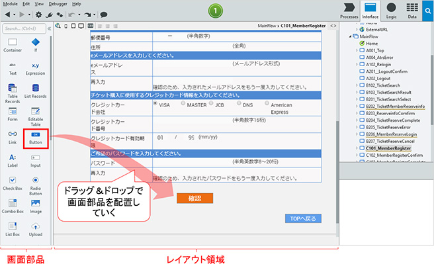Expand the ExternalURL node
The image size is (434, 264).
pos(357,29)
